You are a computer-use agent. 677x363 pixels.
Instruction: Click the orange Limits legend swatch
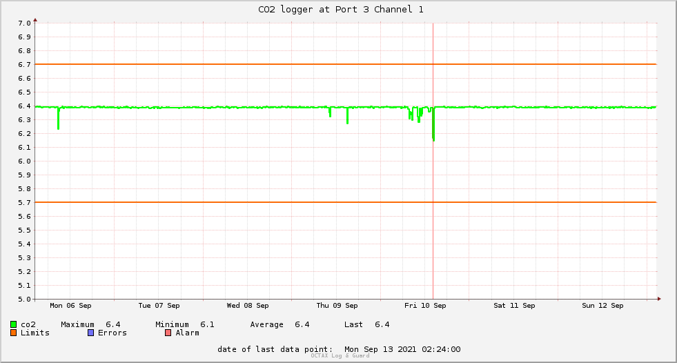click(x=13, y=333)
